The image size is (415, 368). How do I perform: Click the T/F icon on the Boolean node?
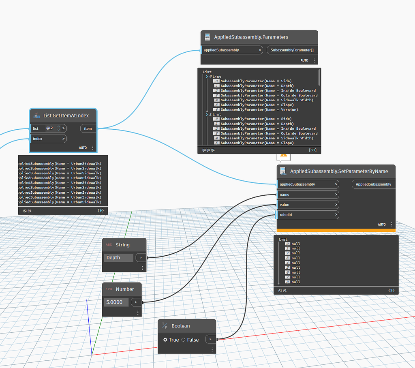click(x=165, y=325)
